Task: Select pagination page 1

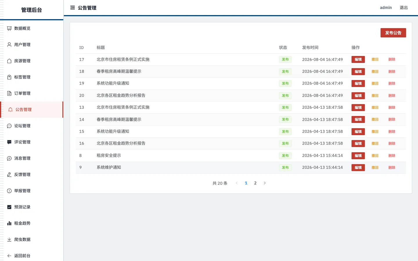Action: click(246, 183)
